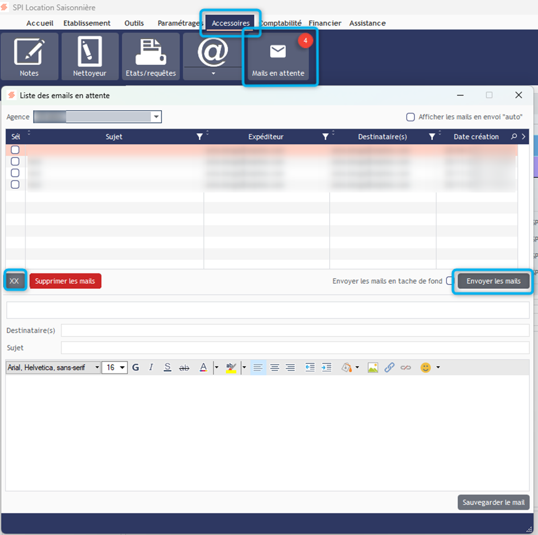Image resolution: width=538 pixels, height=535 pixels.
Task: Open the Paramétrages menu tab
Action: click(180, 23)
